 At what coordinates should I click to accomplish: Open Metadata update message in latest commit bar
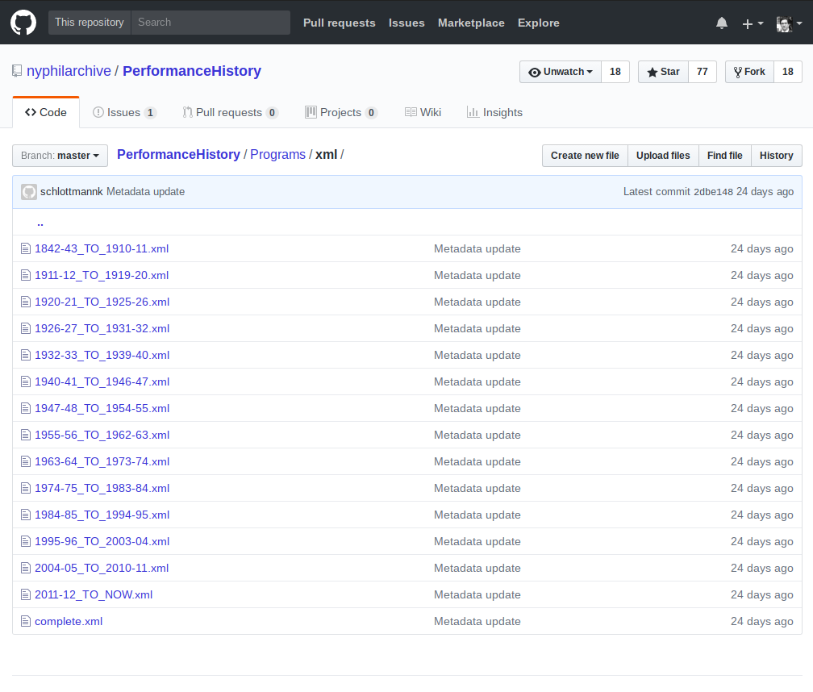point(146,192)
